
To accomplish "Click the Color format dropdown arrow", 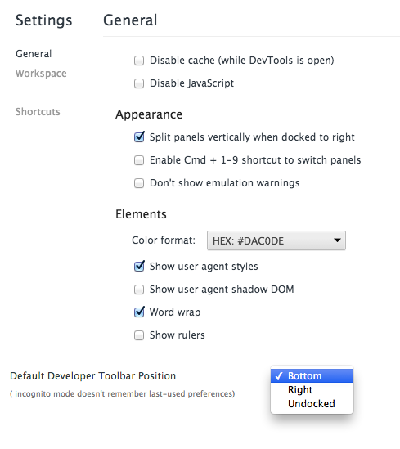I will tap(337, 240).
